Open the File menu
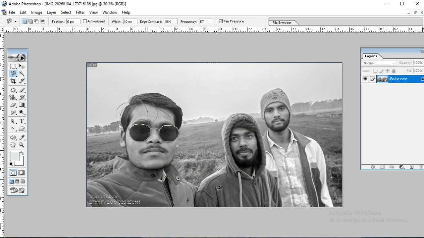Screen dimensions: 424x238 (x=12, y=12)
